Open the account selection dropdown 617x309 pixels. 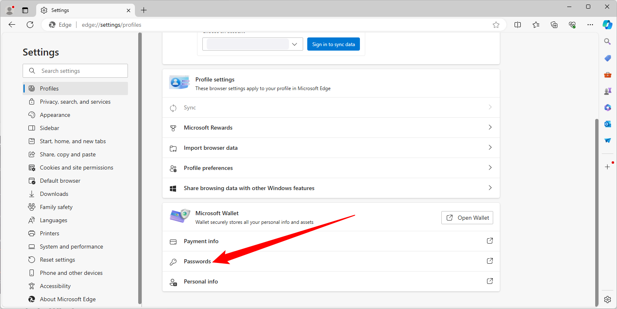tap(253, 44)
